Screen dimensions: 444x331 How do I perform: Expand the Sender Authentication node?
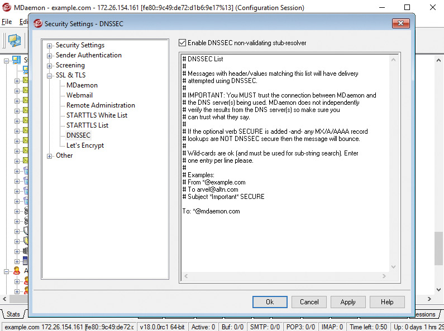pos(50,56)
